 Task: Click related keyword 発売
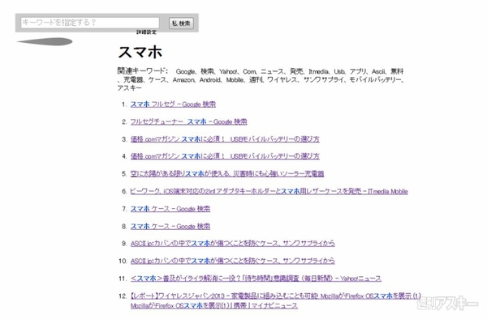pos(296,71)
